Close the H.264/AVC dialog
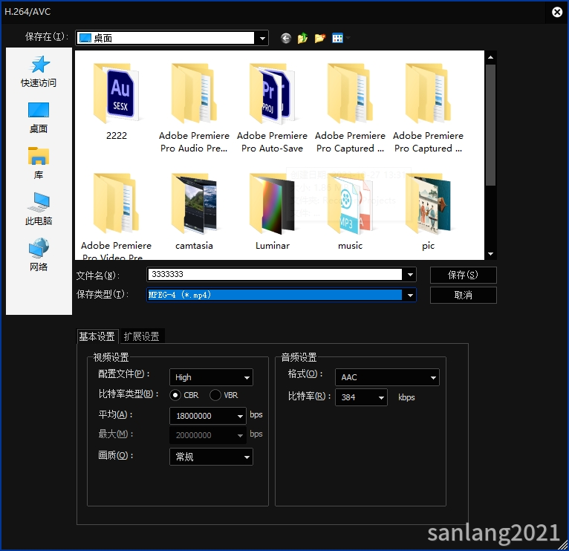 557,13
